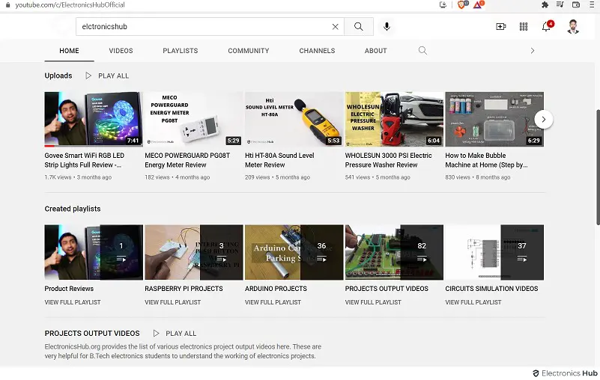Click PROJECTS OUTPUT VIDEOS playlist card title
600x380 pixels.
(x=387, y=289)
